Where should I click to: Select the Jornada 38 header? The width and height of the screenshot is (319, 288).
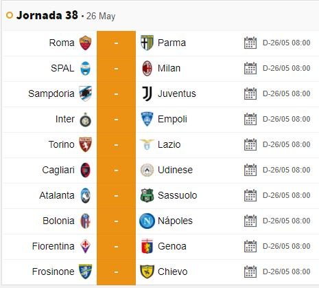tap(47, 15)
